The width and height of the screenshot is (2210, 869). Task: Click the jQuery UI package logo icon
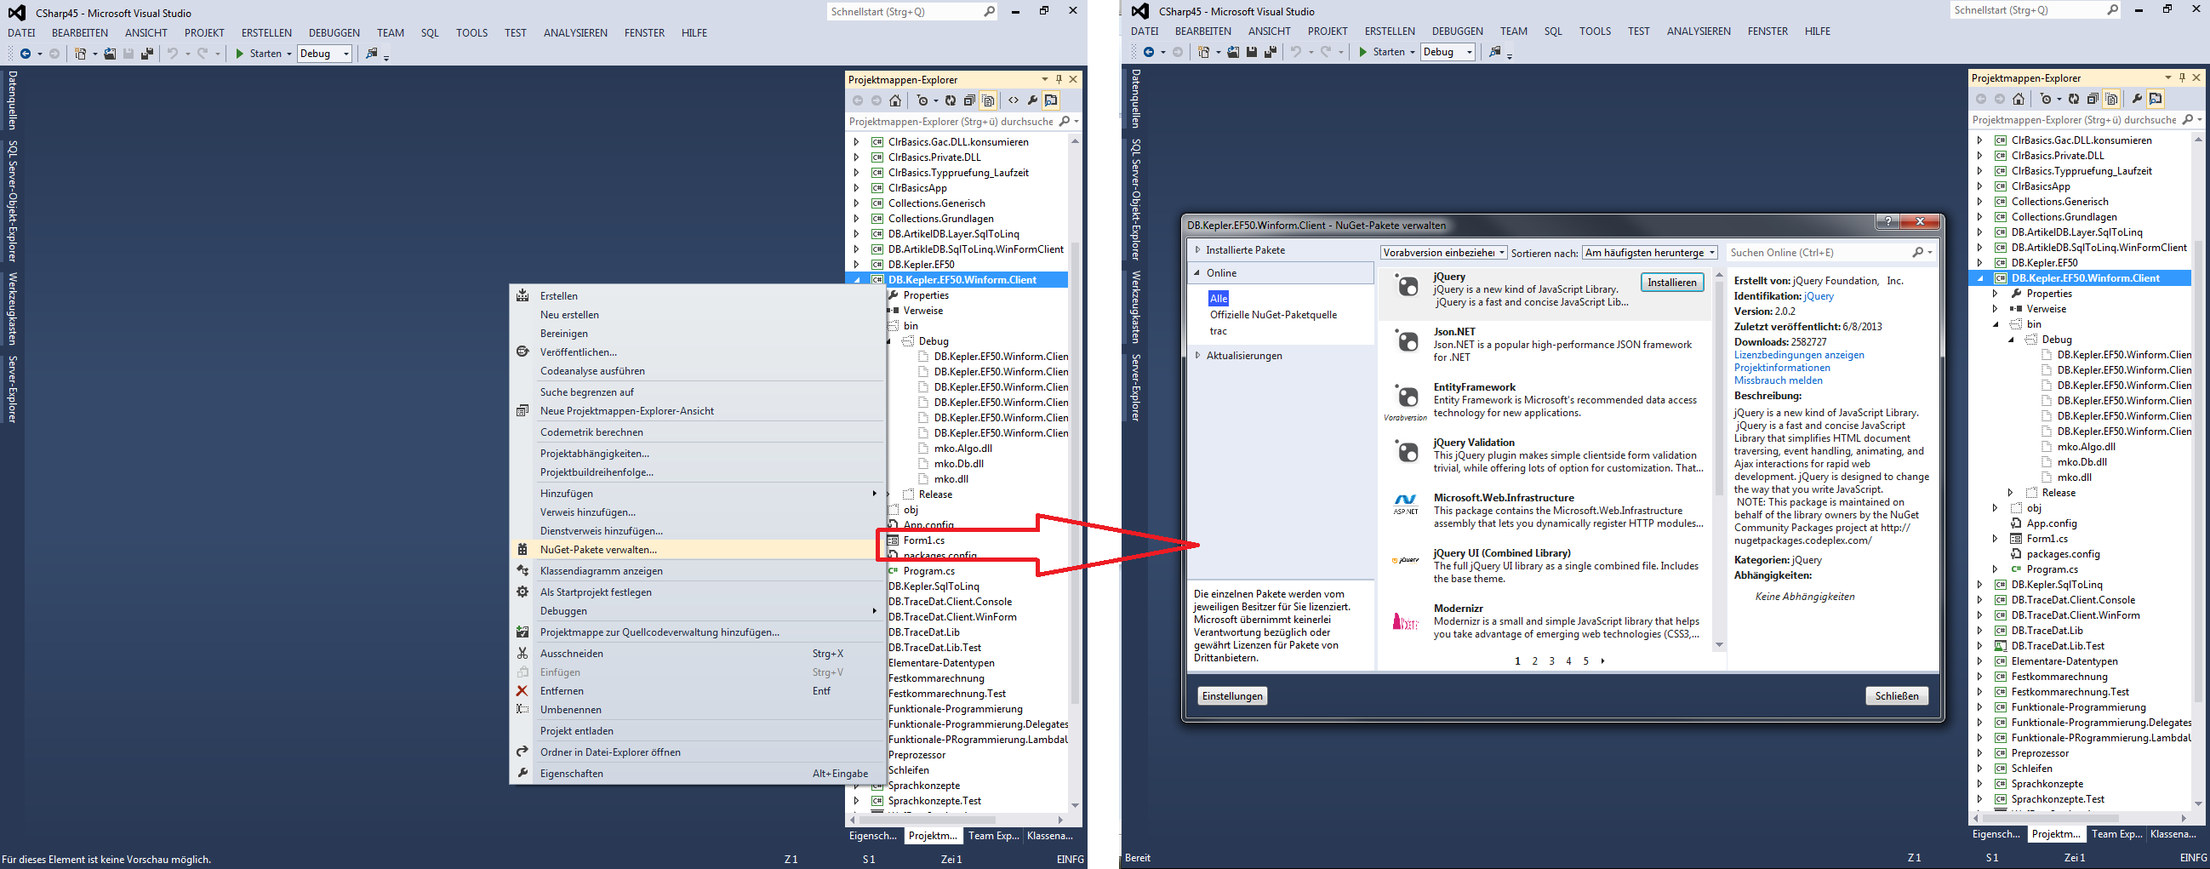pos(1406,560)
